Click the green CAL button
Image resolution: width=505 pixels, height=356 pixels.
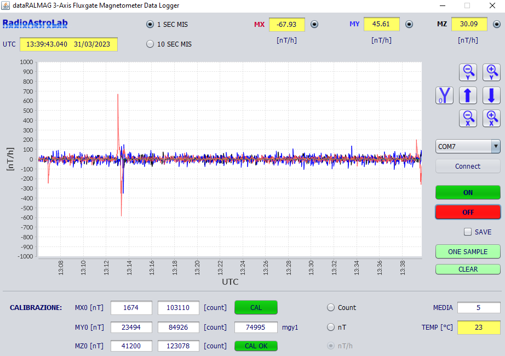256,307
